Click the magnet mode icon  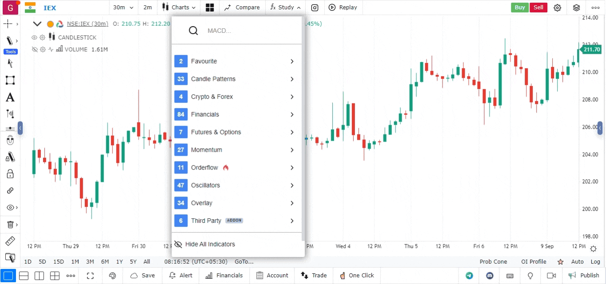coord(10,141)
